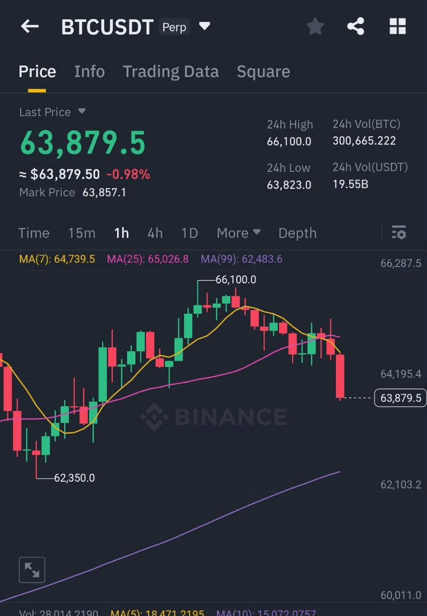This screenshot has width=427, height=616.
Task: Open the Square tab
Action: point(263,72)
